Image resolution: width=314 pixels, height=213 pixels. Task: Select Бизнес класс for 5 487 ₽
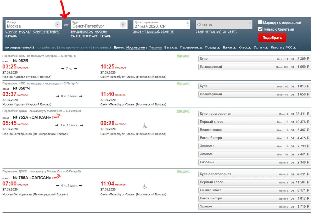tap(255, 130)
